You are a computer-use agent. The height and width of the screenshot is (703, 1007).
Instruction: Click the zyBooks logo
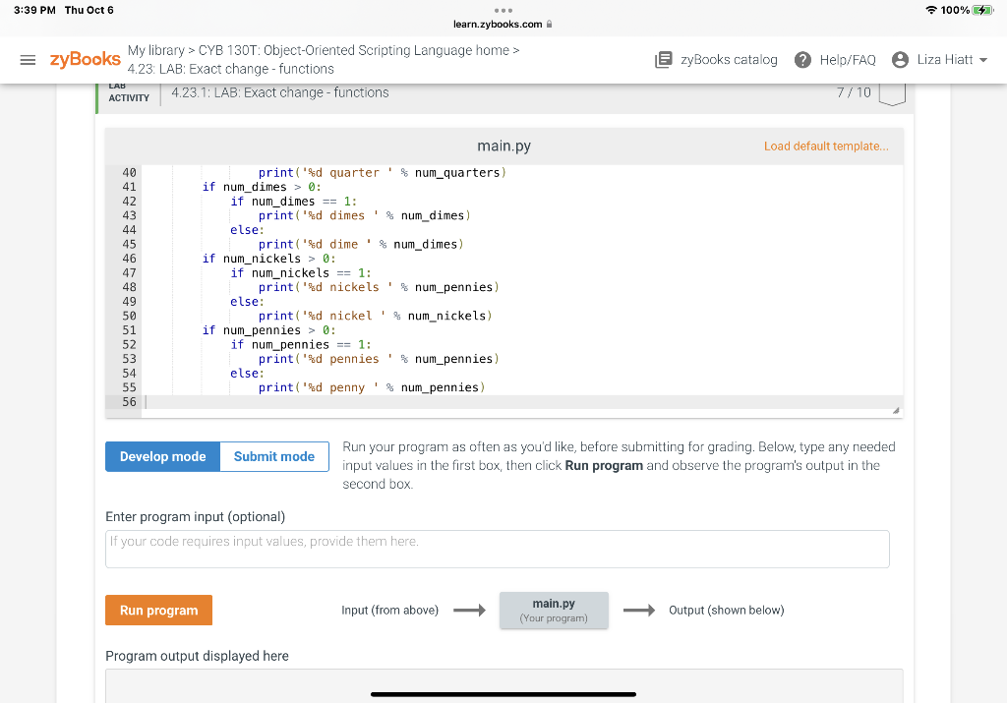[85, 59]
